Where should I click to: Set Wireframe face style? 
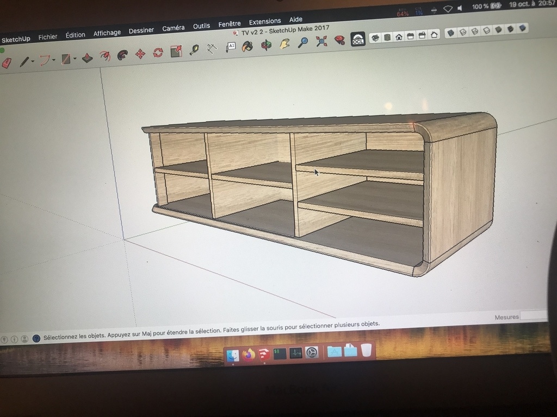click(x=475, y=31)
